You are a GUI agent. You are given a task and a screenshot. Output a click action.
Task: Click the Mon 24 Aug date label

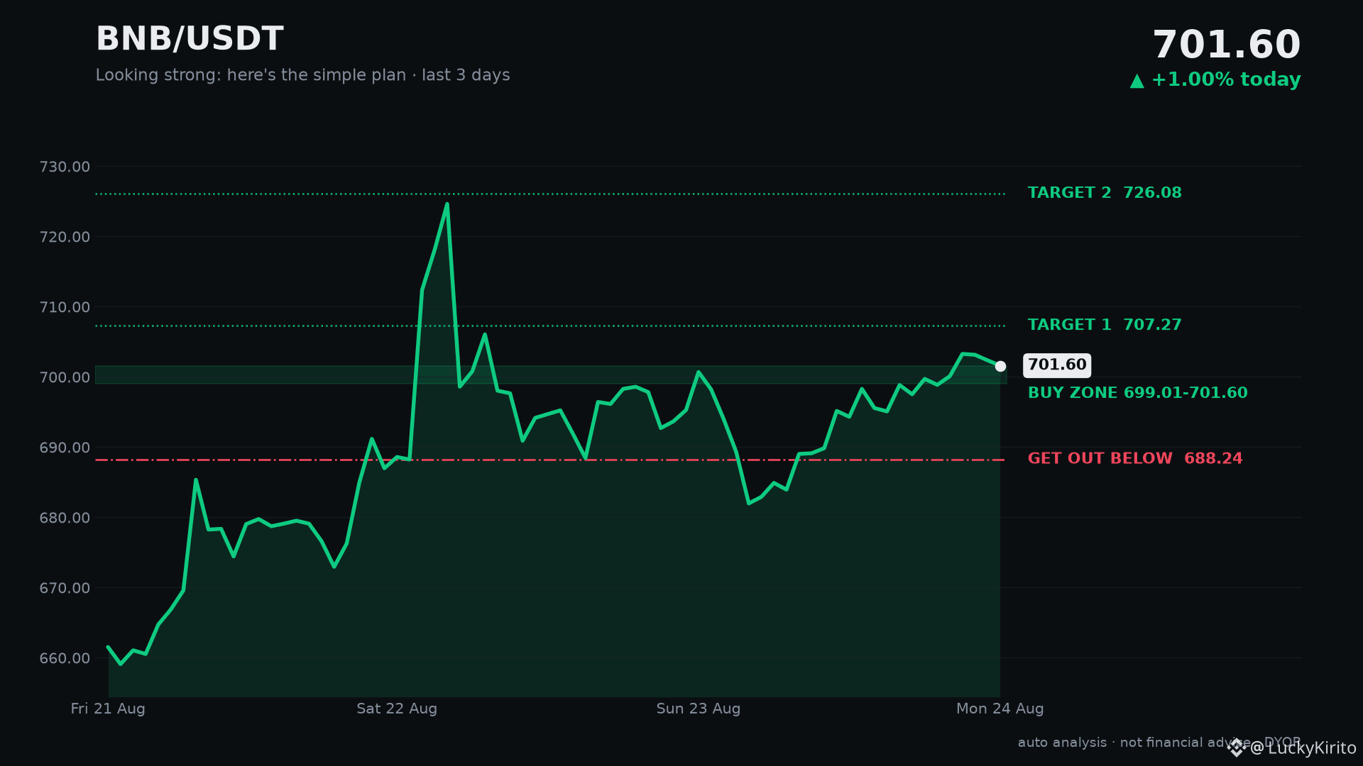pyautogui.click(x=1000, y=709)
